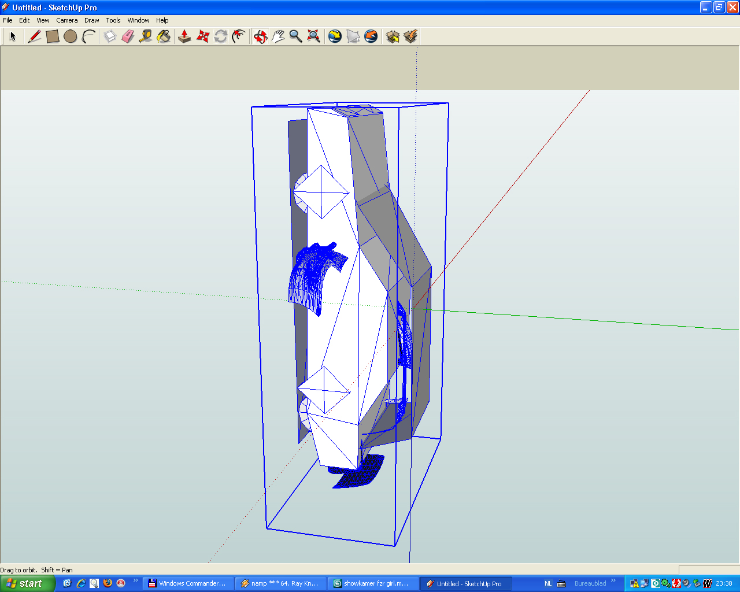The height and width of the screenshot is (592, 740).
Task: Click the taskbar clock showing 23:38
Action: 724,583
